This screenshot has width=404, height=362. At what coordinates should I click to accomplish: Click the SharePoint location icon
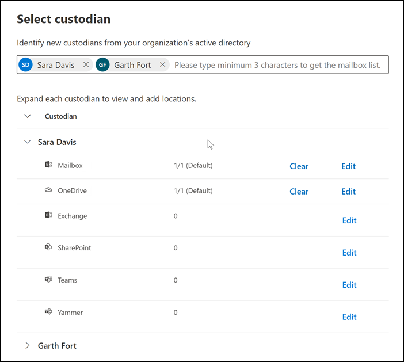[48, 247]
